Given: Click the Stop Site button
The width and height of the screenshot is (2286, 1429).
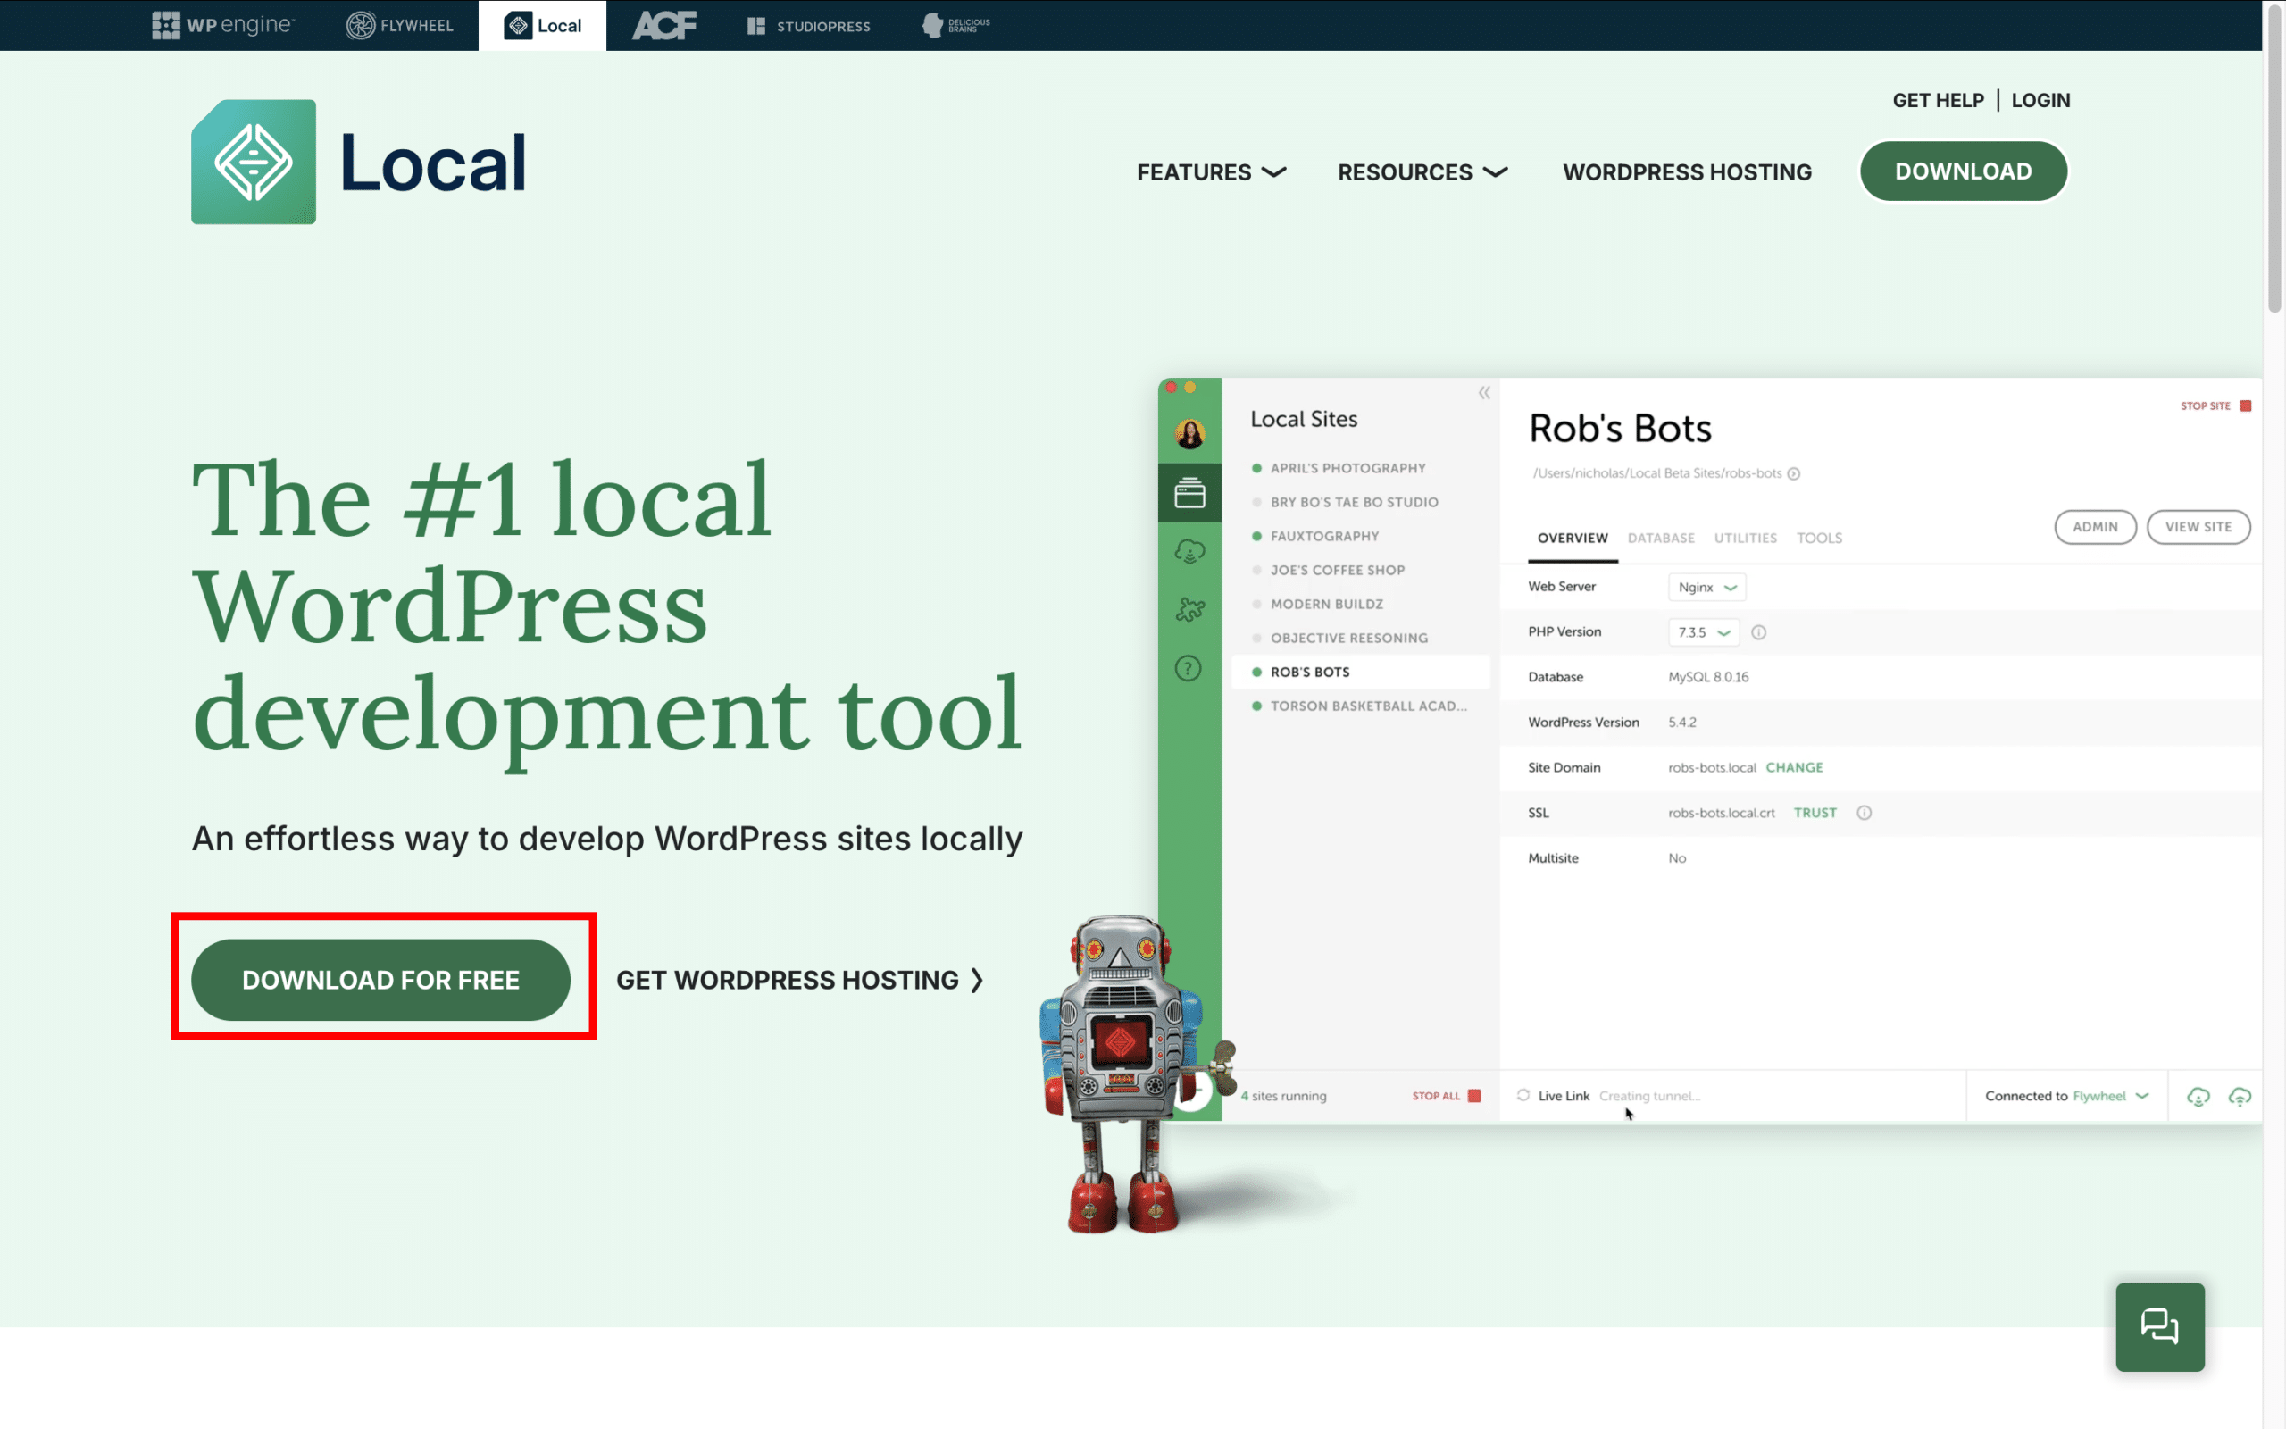Looking at the screenshot, I should tap(2215, 405).
